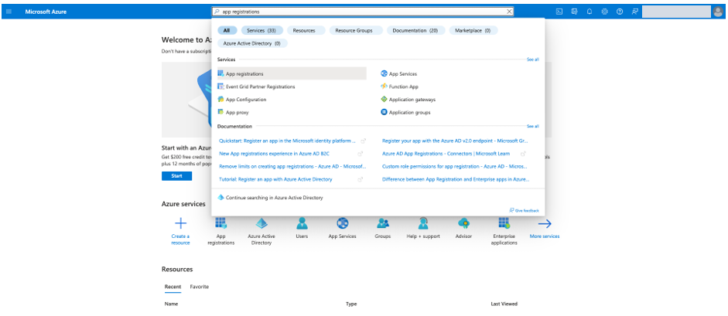The height and width of the screenshot is (316, 728).
Task: Open App Services tile under Azure services
Action: click(x=342, y=229)
